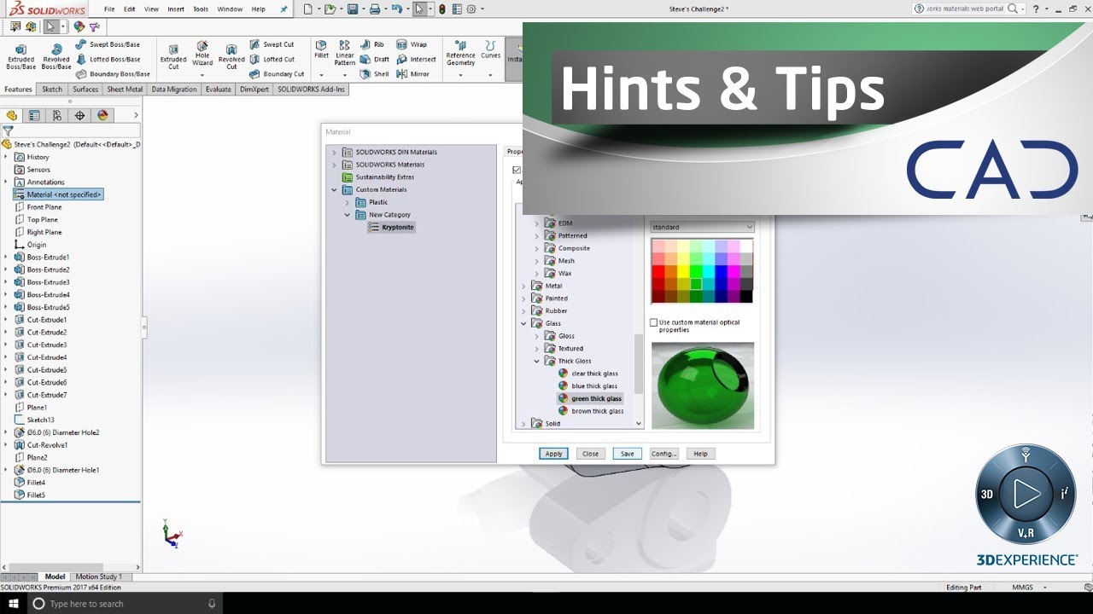Open the Reference Geometry tool
Image resolution: width=1093 pixels, height=614 pixels.
(460, 53)
